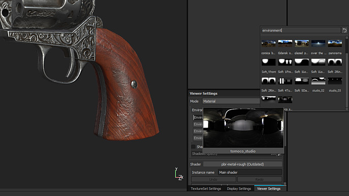Click the Instance name field Main shader
This screenshot has height=196, width=349.
(x=250, y=172)
